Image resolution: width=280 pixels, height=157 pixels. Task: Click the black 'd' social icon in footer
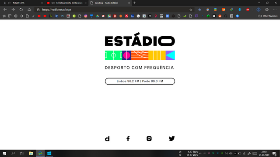(107, 139)
